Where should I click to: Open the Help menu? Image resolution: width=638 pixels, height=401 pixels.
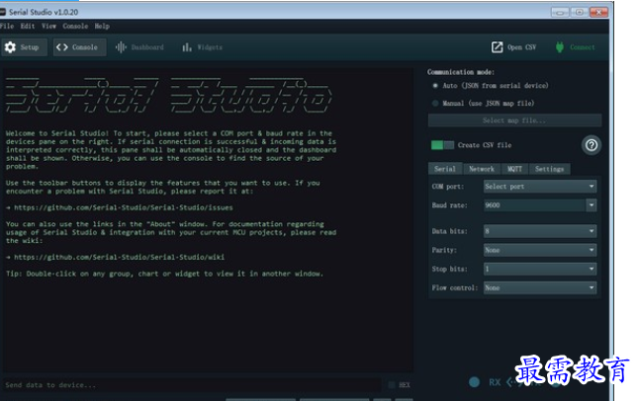pyautogui.click(x=102, y=26)
